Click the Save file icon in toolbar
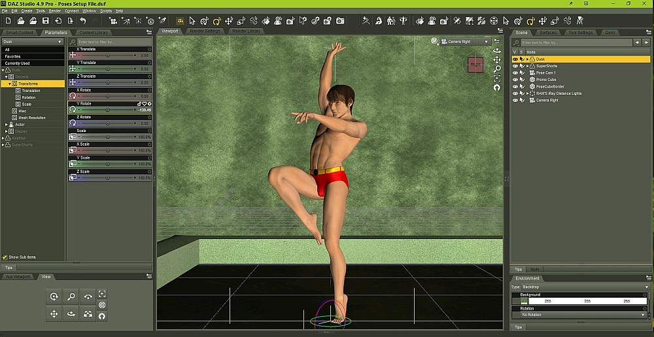This screenshot has width=654, height=337. 45,21
